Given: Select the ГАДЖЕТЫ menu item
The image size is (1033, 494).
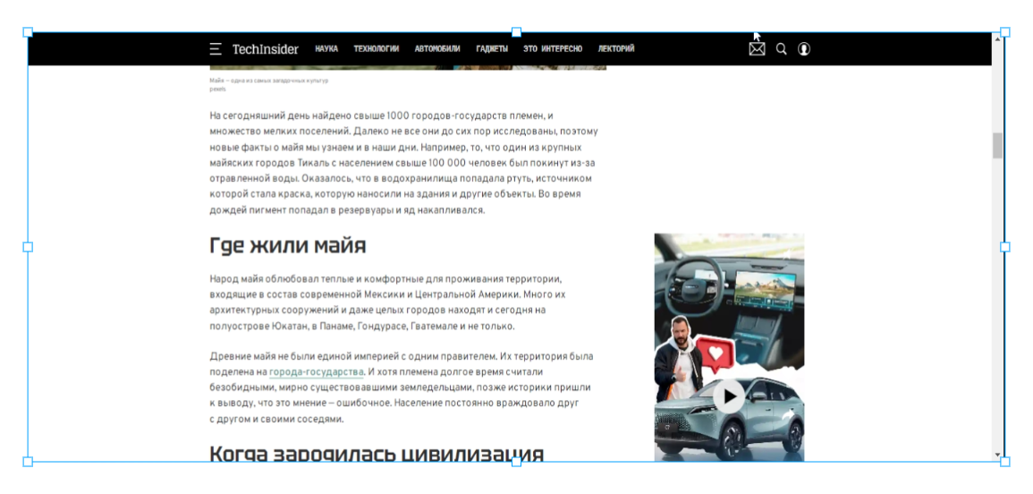Looking at the screenshot, I should tap(492, 49).
